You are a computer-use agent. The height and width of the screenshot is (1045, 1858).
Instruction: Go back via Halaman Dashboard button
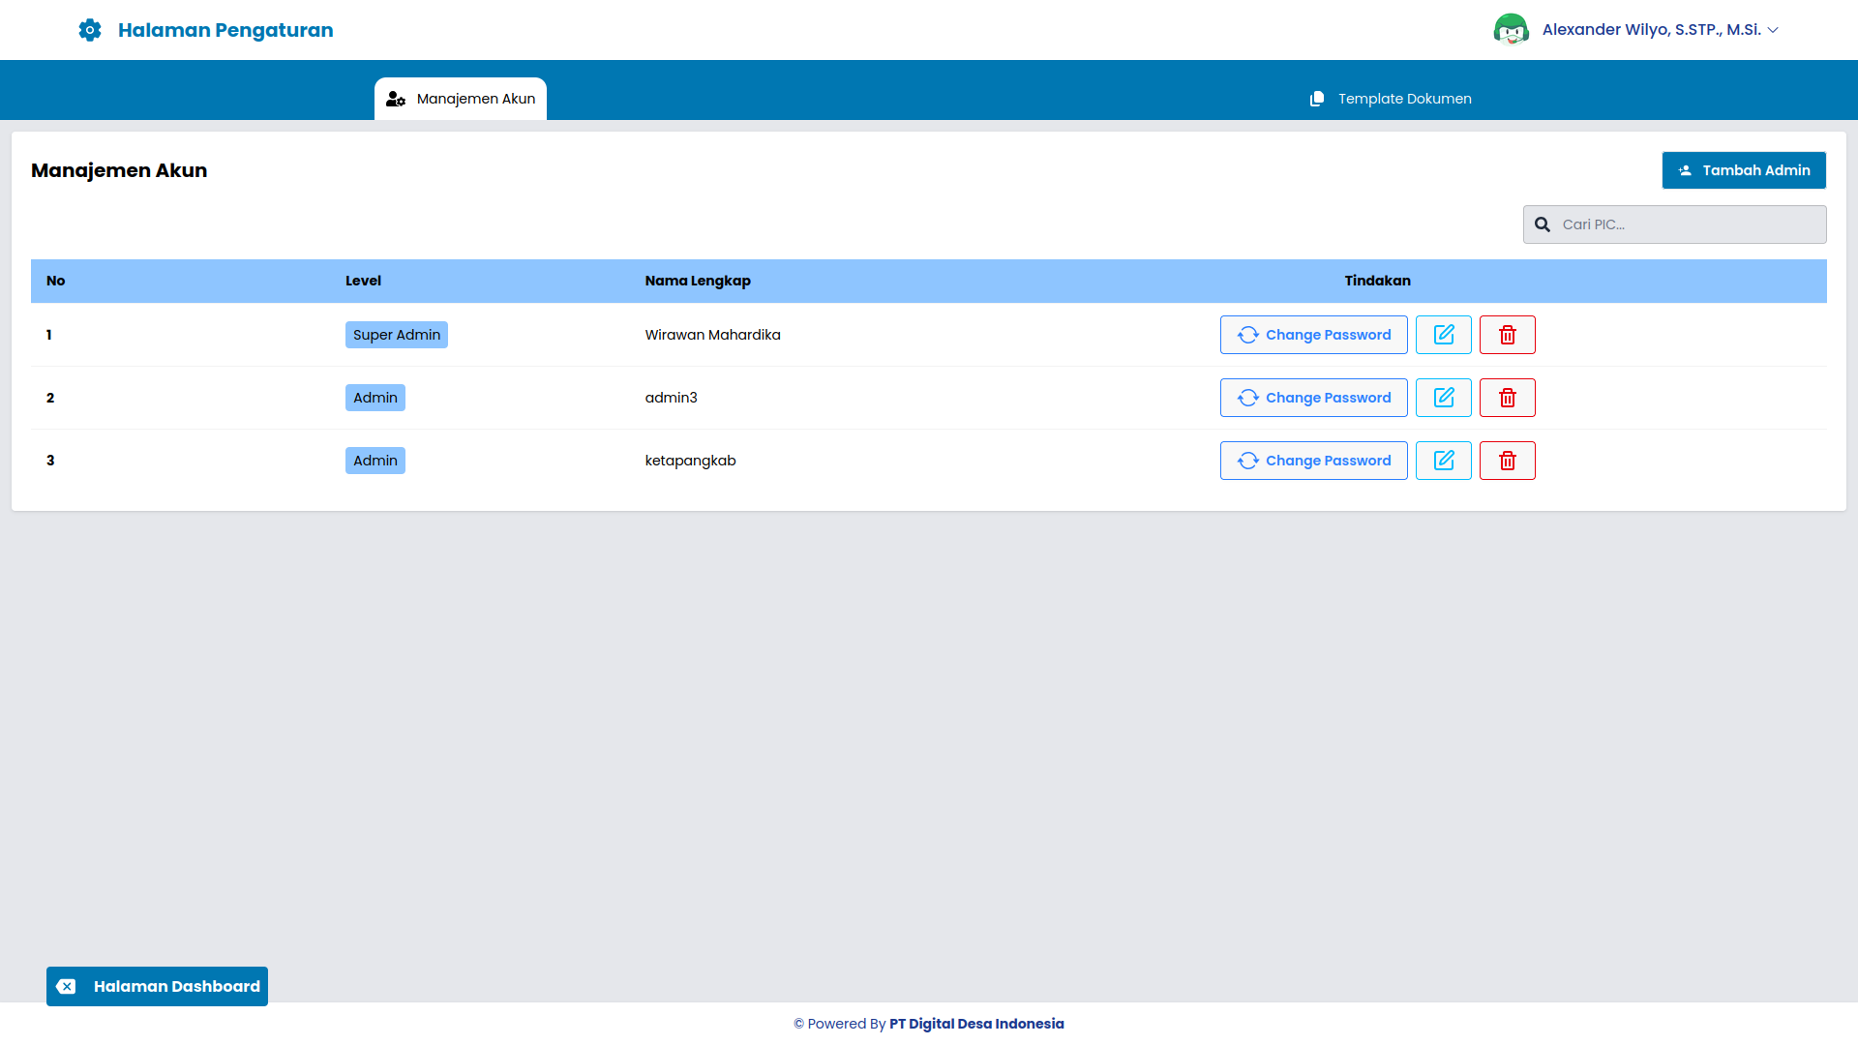[x=158, y=986]
